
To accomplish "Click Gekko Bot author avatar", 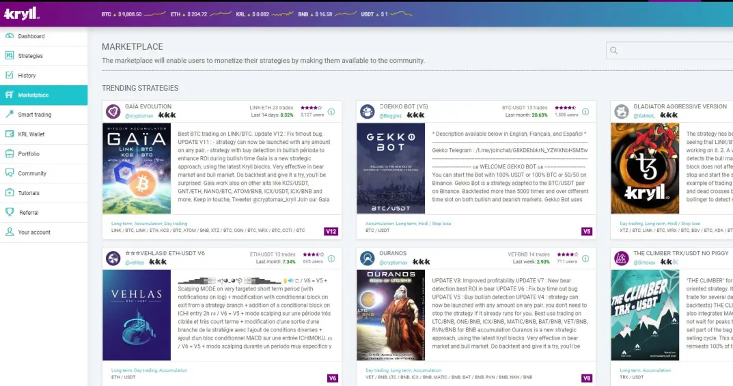I will point(368,112).
